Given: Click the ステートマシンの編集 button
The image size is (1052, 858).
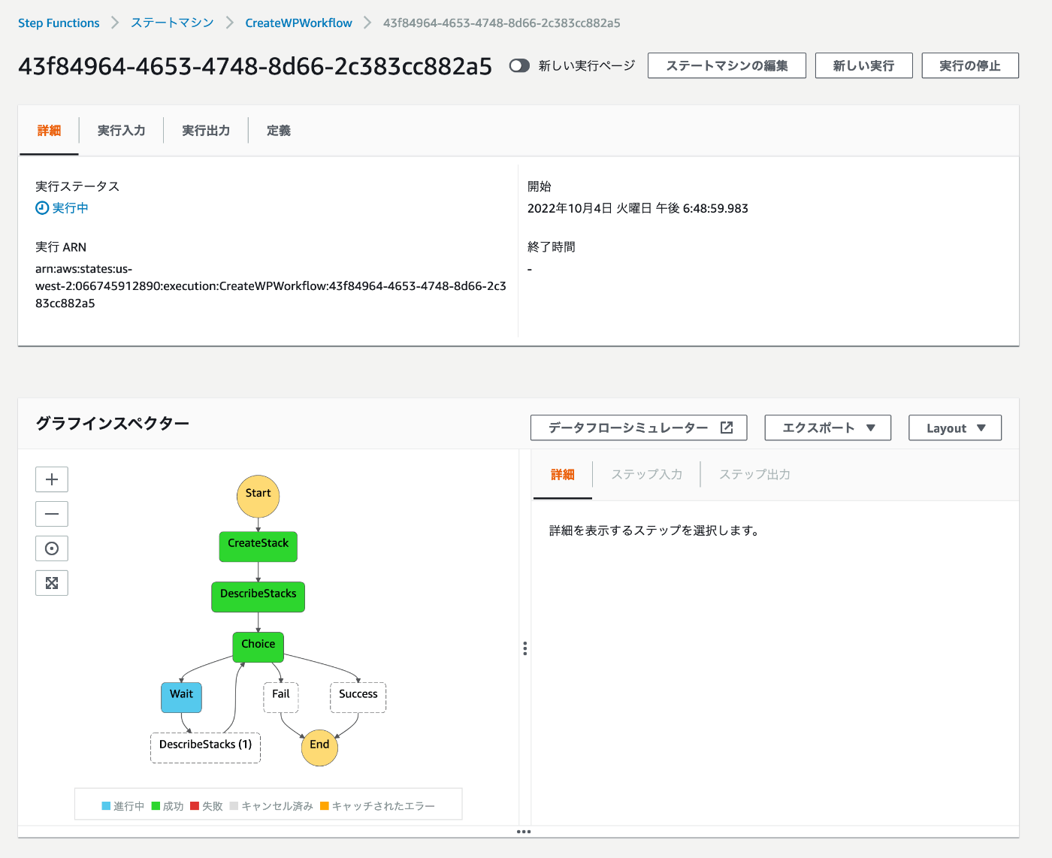Looking at the screenshot, I should [726, 65].
